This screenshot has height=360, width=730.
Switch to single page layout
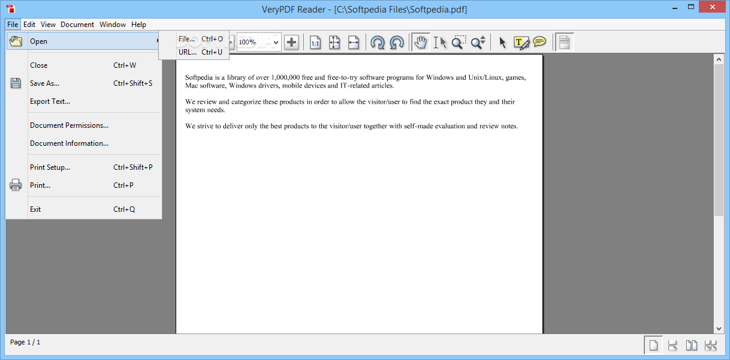[x=654, y=345]
